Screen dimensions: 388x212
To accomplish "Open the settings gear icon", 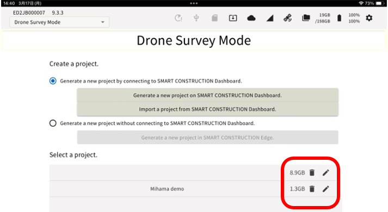I will [x=369, y=18].
